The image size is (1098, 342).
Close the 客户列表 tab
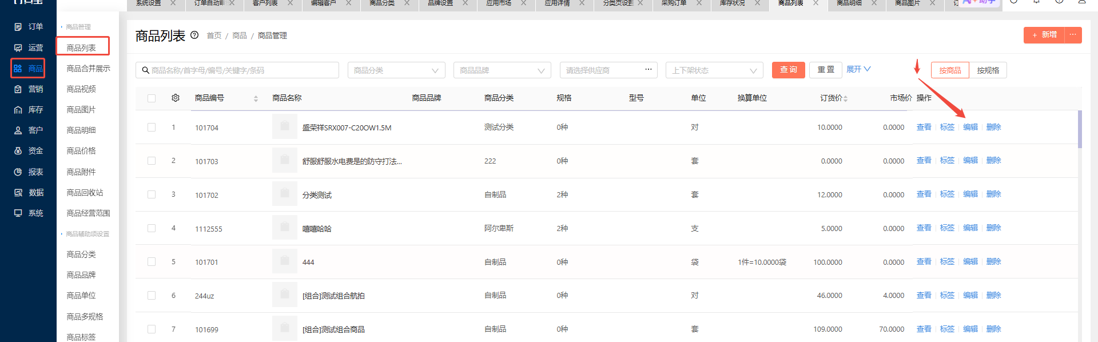(291, 3)
